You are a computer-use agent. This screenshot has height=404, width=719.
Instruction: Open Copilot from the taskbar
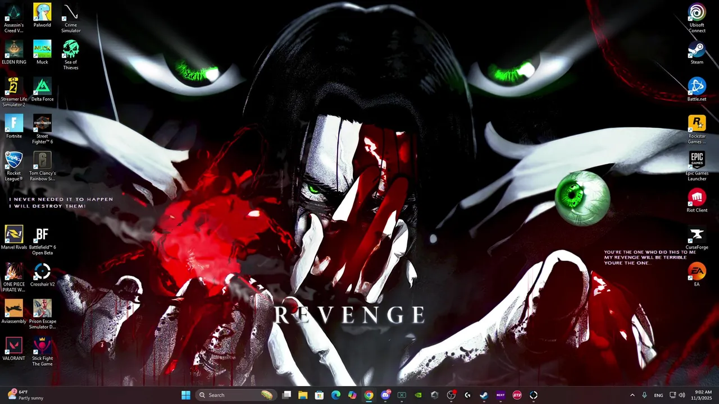click(x=352, y=395)
